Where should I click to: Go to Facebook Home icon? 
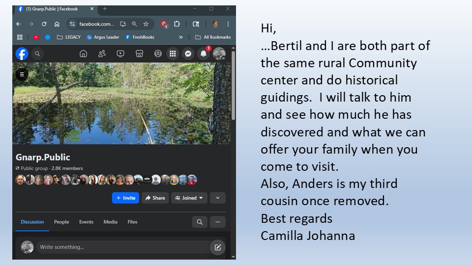83,54
